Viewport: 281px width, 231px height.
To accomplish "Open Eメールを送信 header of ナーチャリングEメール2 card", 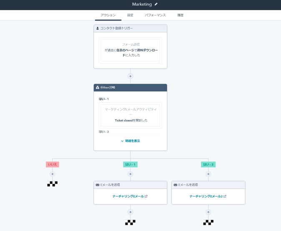I will point(208,185).
